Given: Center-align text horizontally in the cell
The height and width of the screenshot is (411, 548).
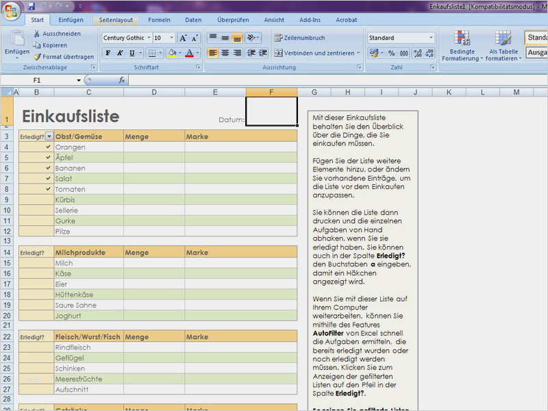Looking at the screenshot, I should pyautogui.click(x=225, y=53).
